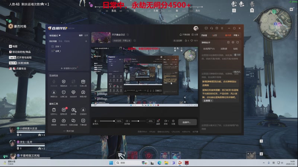Click the stream cover thumbnail

pyautogui.click(x=101, y=37)
